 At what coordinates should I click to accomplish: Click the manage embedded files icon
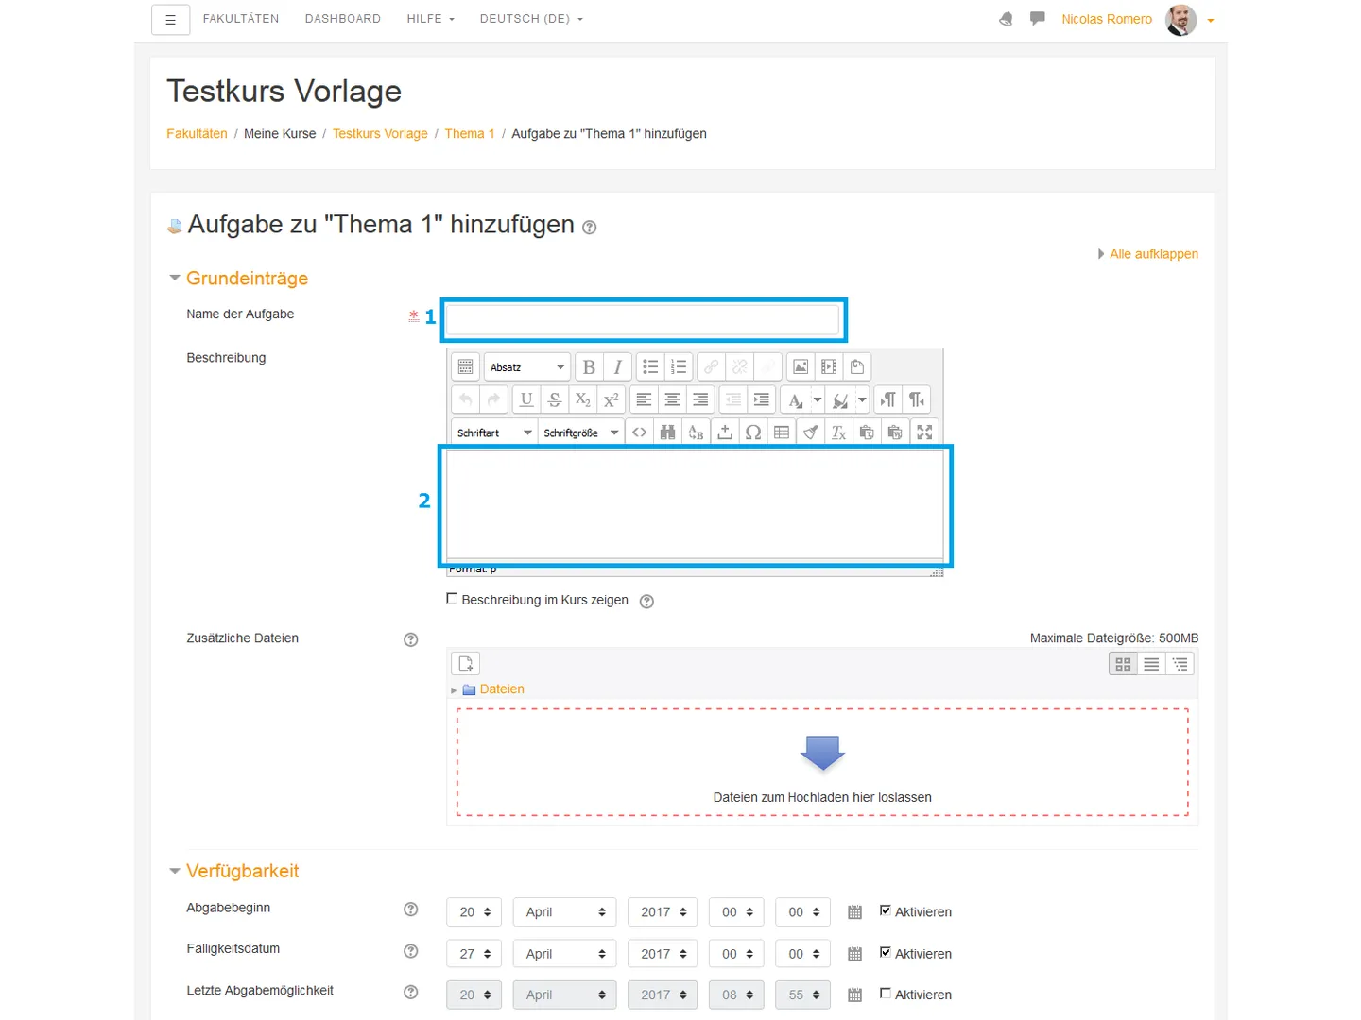coord(857,367)
